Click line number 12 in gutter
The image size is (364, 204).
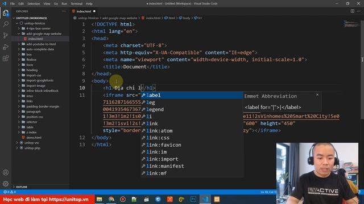pyautogui.click(x=82, y=138)
